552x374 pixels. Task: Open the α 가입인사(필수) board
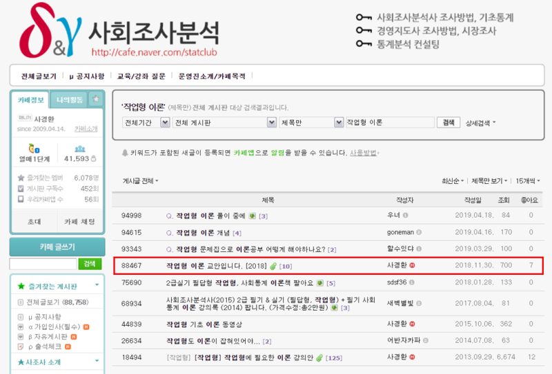pyautogui.click(x=55, y=327)
